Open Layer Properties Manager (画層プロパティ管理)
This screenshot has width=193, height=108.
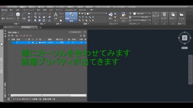pos(71,17)
